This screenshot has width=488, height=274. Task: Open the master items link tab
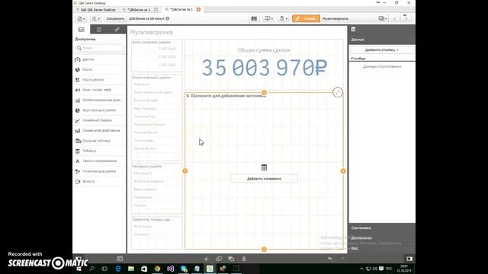[x=117, y=30]
